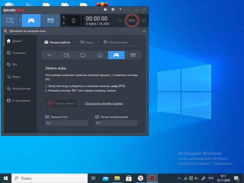Select the highlighted gamepad mode in the mode row
244x183 pixels.
pos(116,55)
